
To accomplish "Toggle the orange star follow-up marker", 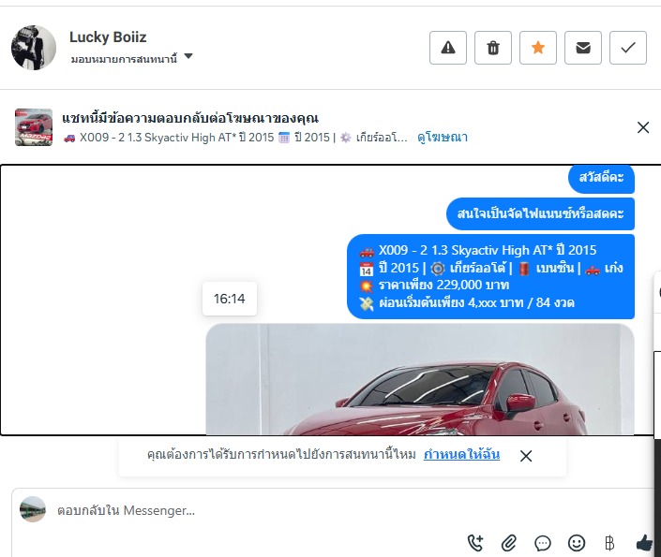I will (538, 48).
